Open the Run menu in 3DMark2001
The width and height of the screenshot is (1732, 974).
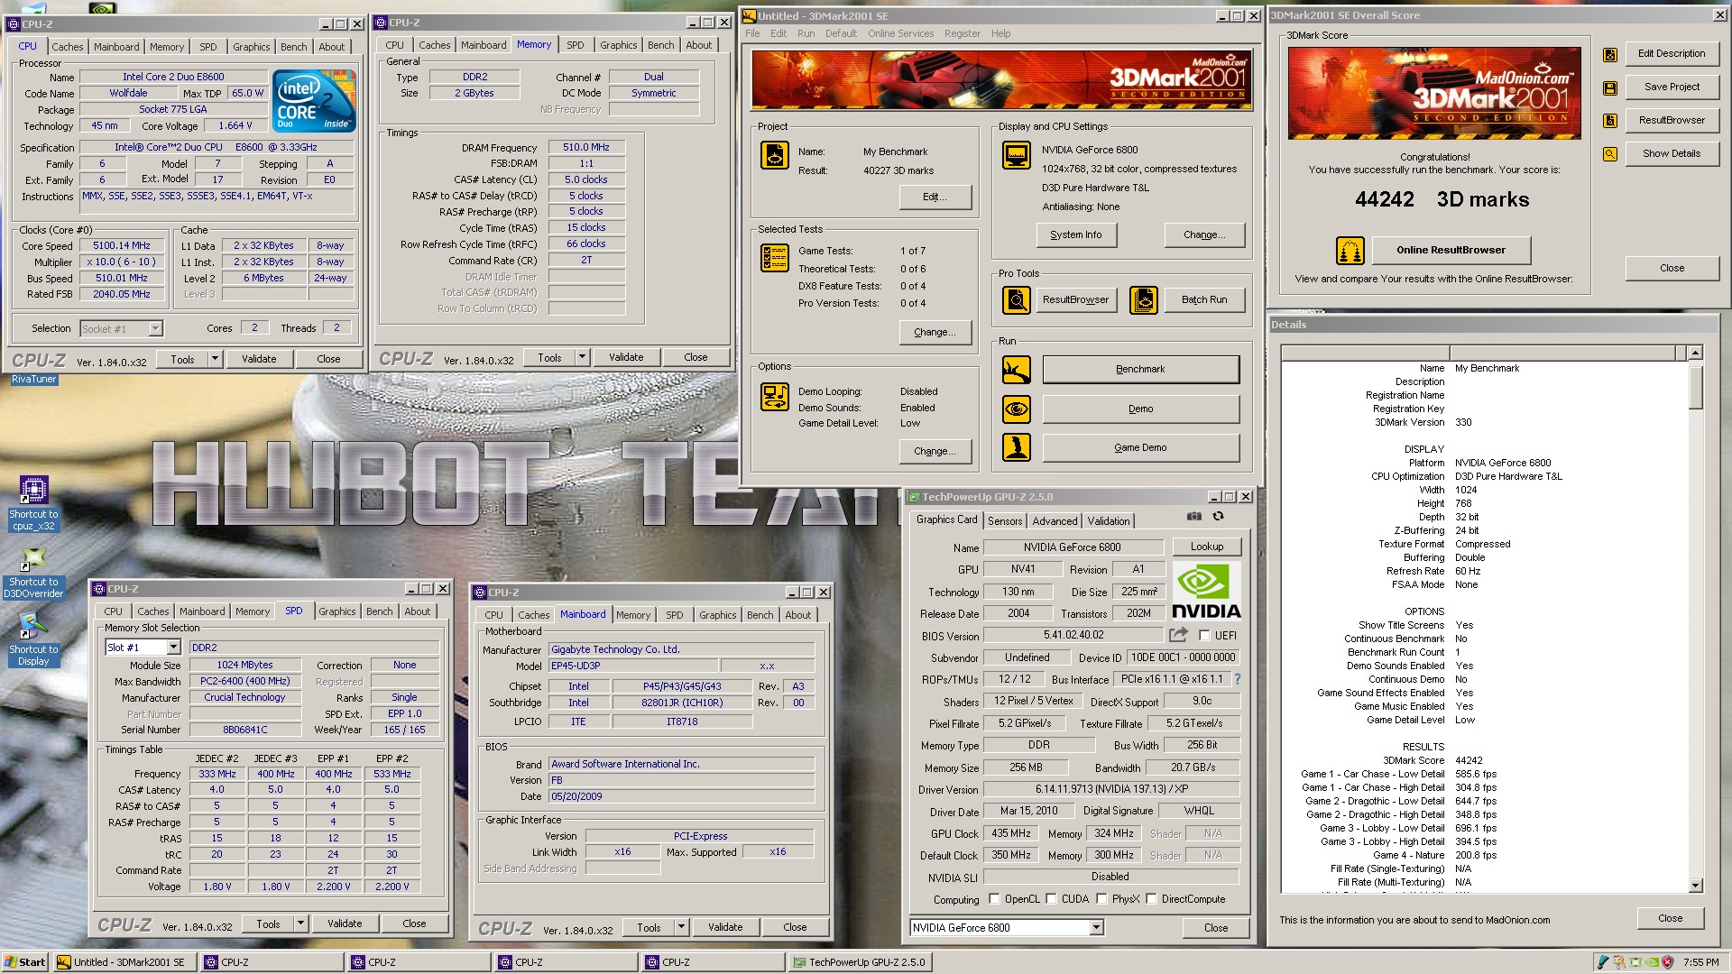(806, 33)
